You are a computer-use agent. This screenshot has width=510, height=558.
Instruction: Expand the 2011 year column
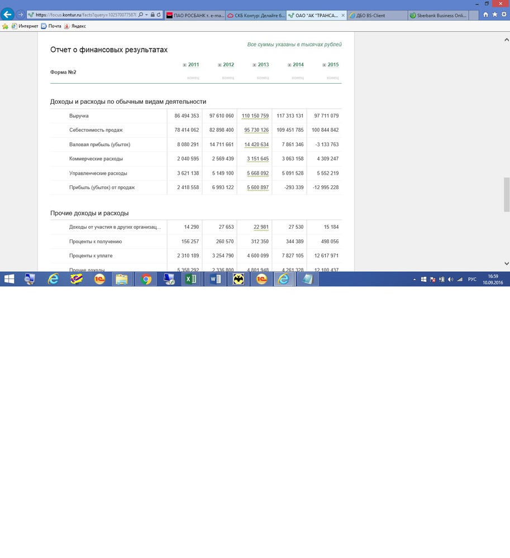click(184, 65)
